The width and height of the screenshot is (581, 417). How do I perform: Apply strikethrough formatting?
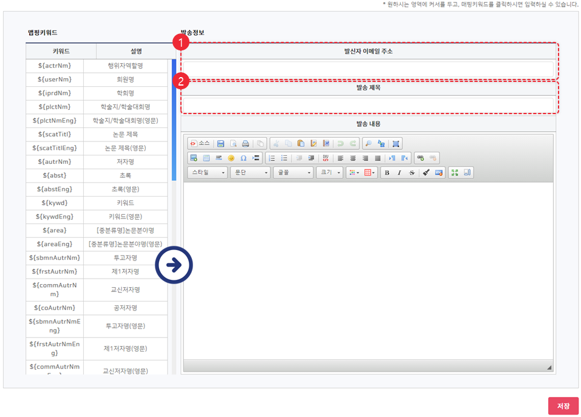pyautogui.click(x=412, y=173)
